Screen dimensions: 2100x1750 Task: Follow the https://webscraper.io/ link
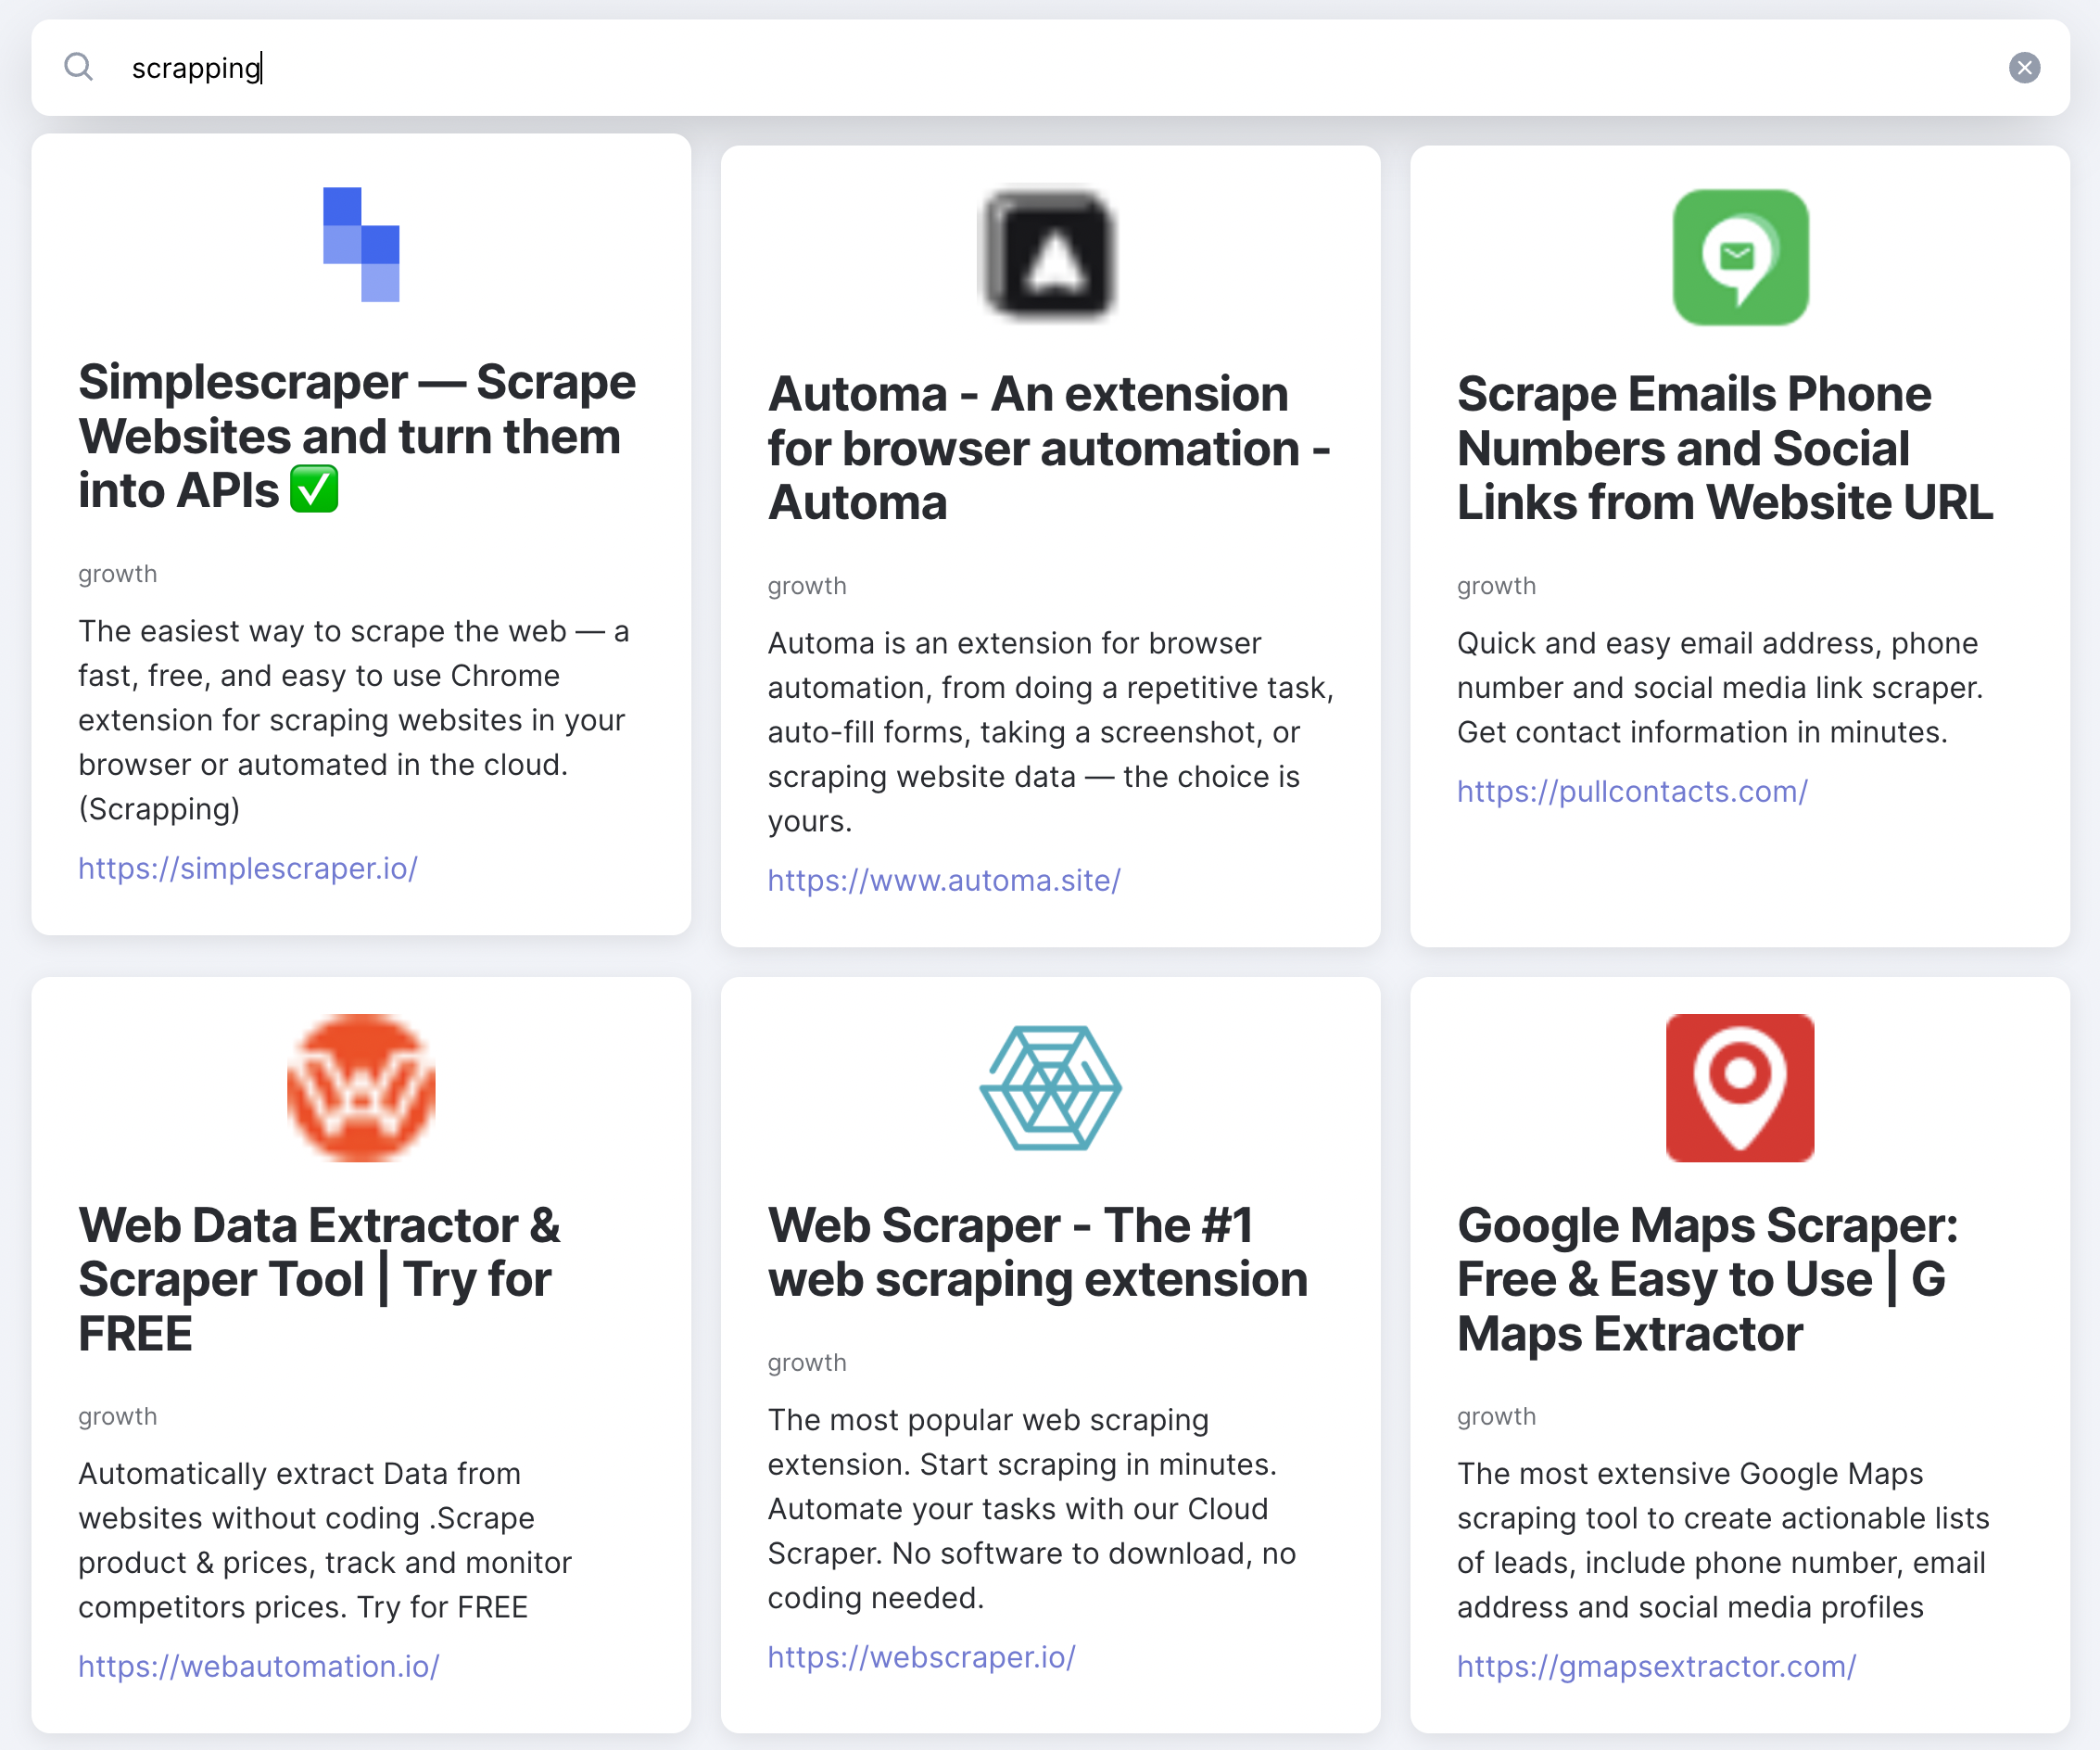tap(921, 1657)
